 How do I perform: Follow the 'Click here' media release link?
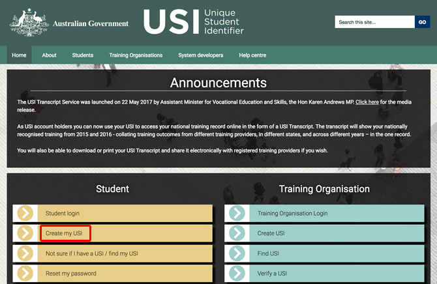click(367, 102)
